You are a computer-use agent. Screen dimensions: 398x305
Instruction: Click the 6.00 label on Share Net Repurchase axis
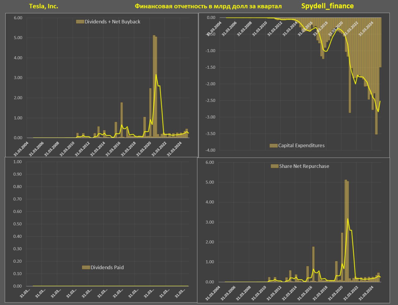(210, 162)
